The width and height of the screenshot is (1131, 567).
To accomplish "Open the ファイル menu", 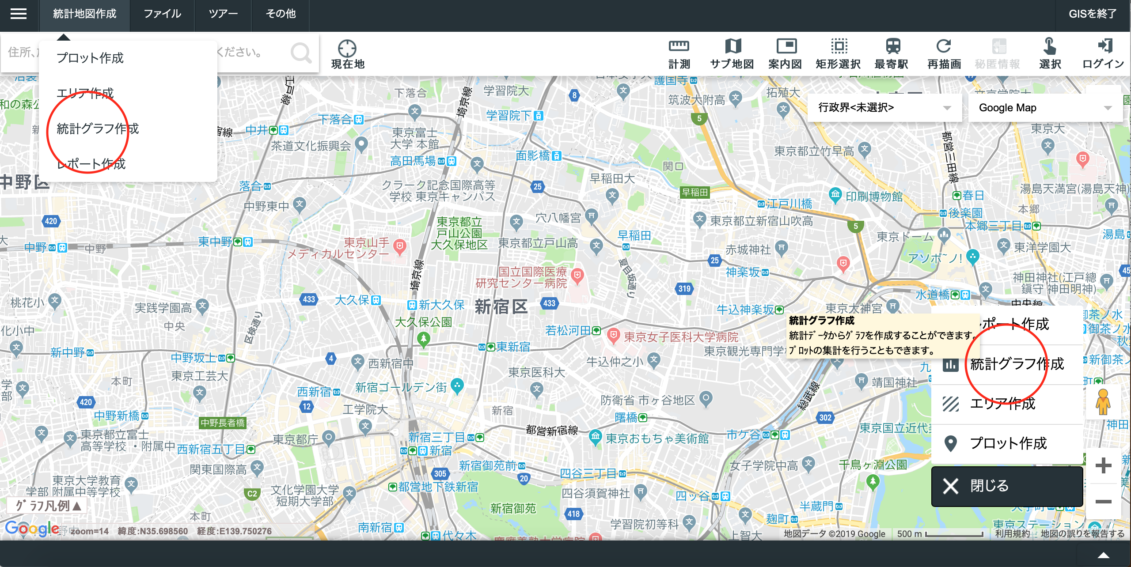I will [163, 14].
